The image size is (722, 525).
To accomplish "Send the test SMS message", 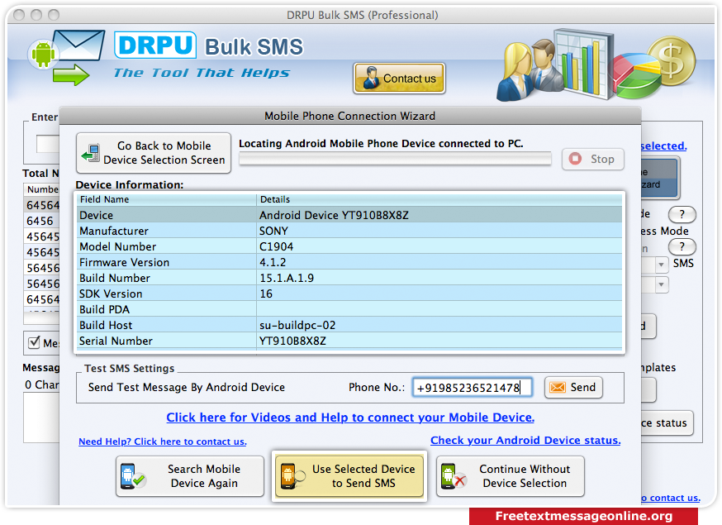I will pos(573,387).
